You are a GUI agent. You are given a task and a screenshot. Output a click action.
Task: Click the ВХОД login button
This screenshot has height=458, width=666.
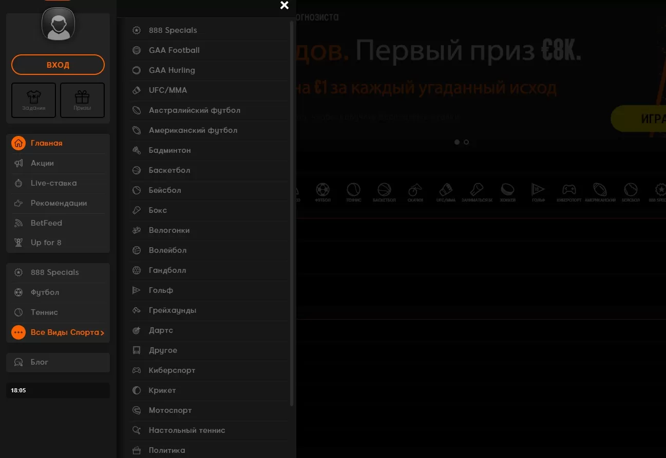pyautogui.click(x=58, y=65)
